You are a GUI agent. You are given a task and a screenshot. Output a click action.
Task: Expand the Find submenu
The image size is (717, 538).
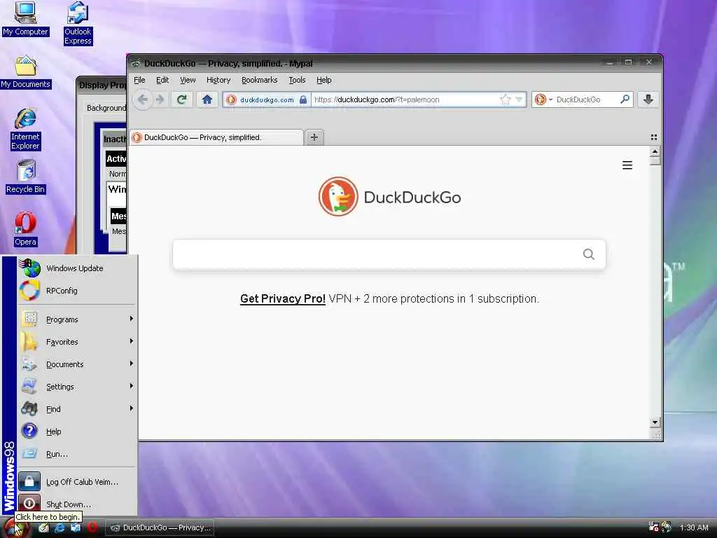click(x=78, y=408)
